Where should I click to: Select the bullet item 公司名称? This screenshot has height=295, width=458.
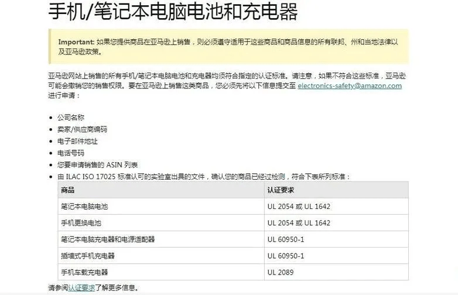[x=71, y=118]
